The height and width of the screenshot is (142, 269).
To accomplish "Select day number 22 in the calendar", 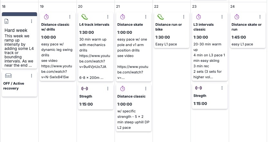I will tap(156, 6).
